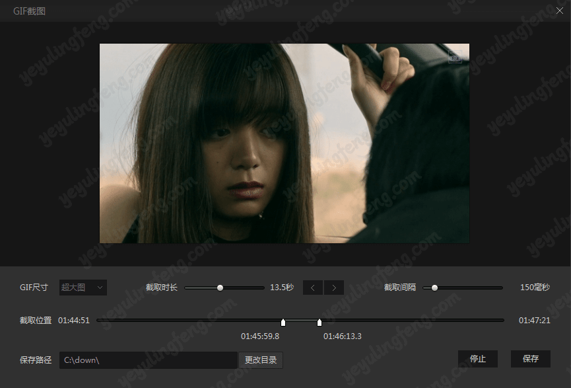Open the GIF尺寸 dropdown showing 超大图
The width and height of the screenshot is (571, 388).
pos(83,288)
